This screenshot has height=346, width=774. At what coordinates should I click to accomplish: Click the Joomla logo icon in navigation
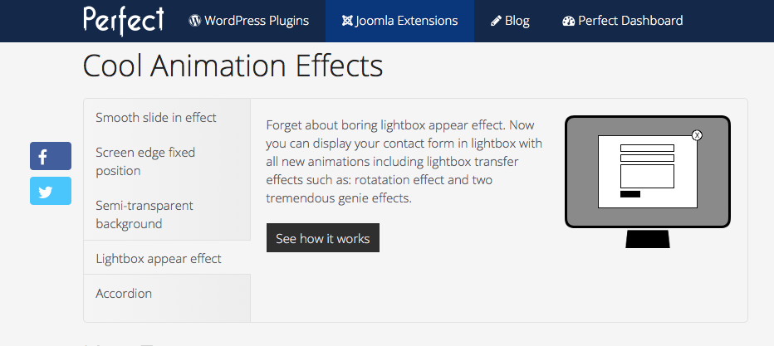(347, 21)
